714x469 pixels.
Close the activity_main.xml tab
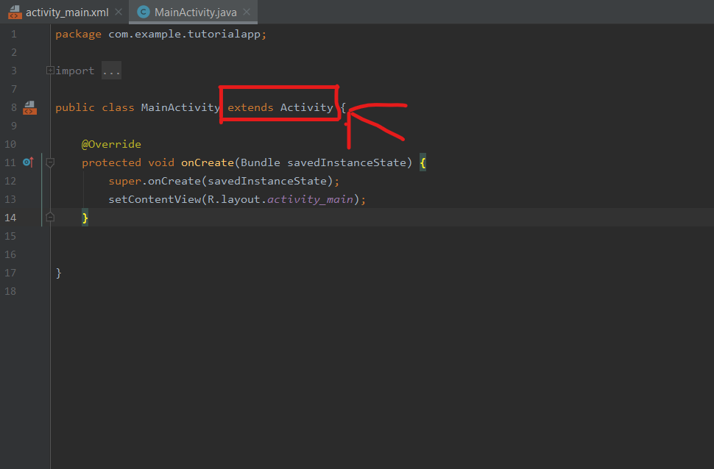click(x=117, y=12)
